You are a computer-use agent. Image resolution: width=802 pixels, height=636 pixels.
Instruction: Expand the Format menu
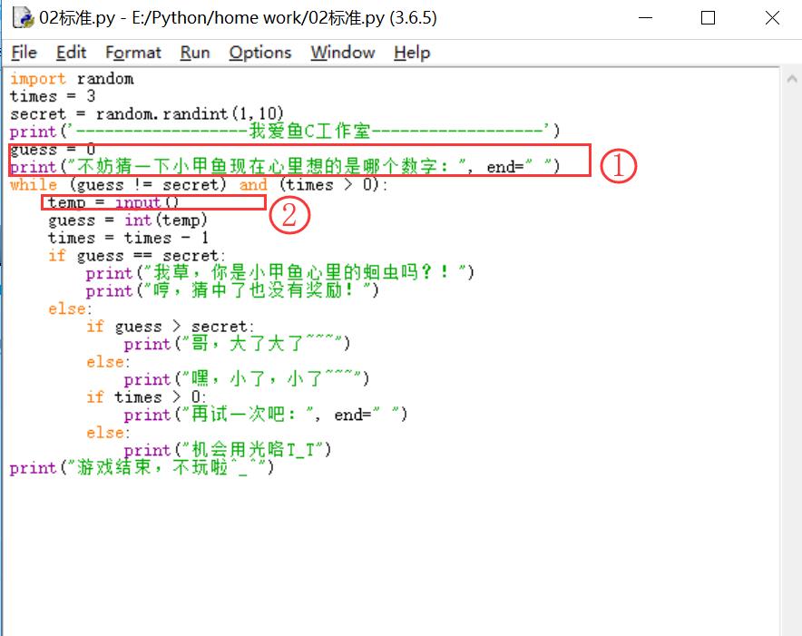(x=132, y=53)
